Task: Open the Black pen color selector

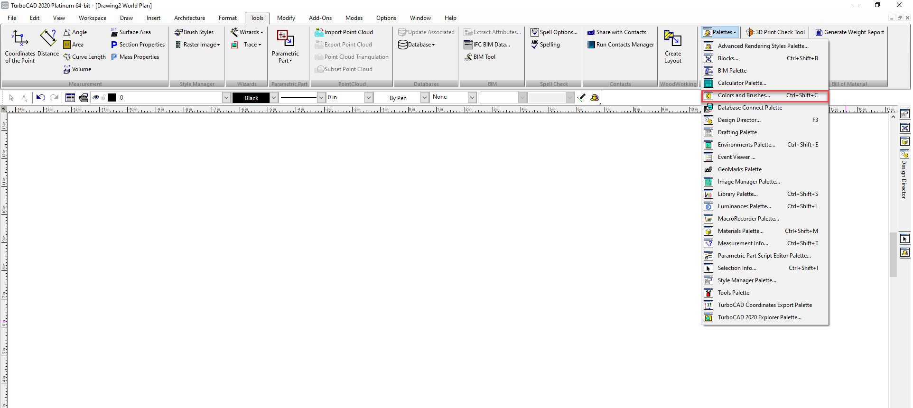Action: point(255,98)
